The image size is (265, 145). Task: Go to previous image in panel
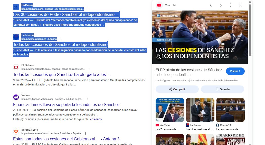211,5
